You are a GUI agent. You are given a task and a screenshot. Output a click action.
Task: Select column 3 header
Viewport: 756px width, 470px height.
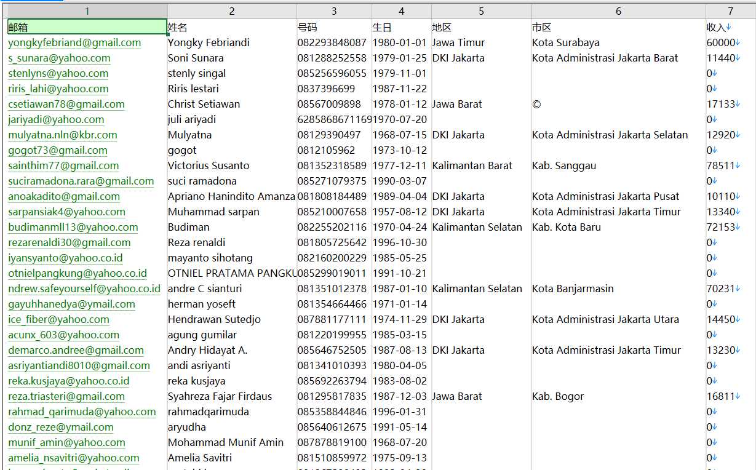click(334, 11)
